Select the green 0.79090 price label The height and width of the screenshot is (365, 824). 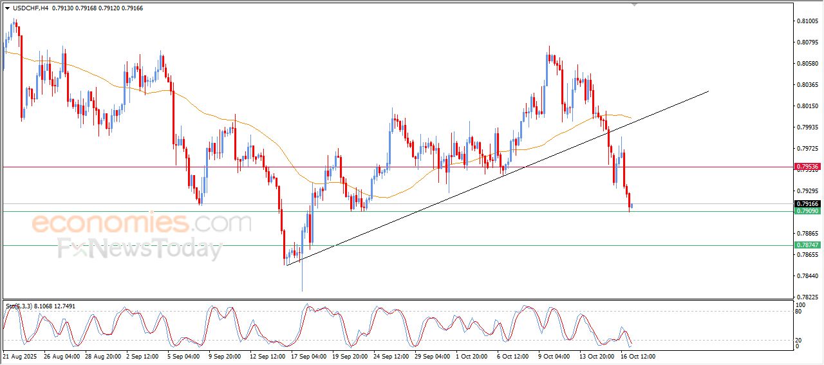[x=807, y=211]
